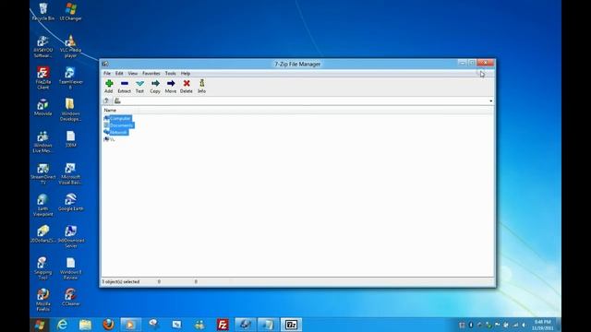Switch to Windows Media Player on the taskbar
The height and width of the screenshot is (332, 591).
click(x=130, y=325)
